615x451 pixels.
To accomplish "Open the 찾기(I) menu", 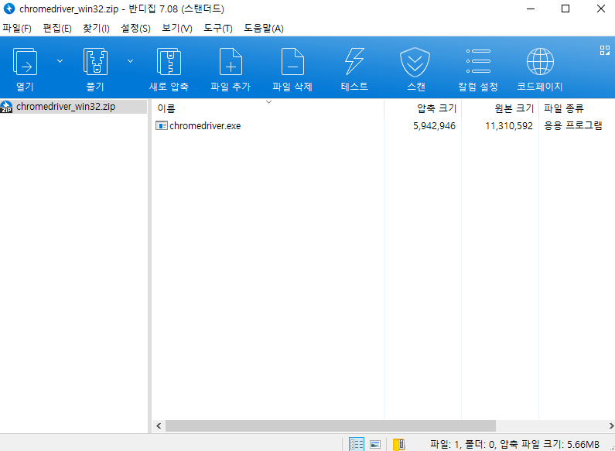I will [x=96, y=29].
